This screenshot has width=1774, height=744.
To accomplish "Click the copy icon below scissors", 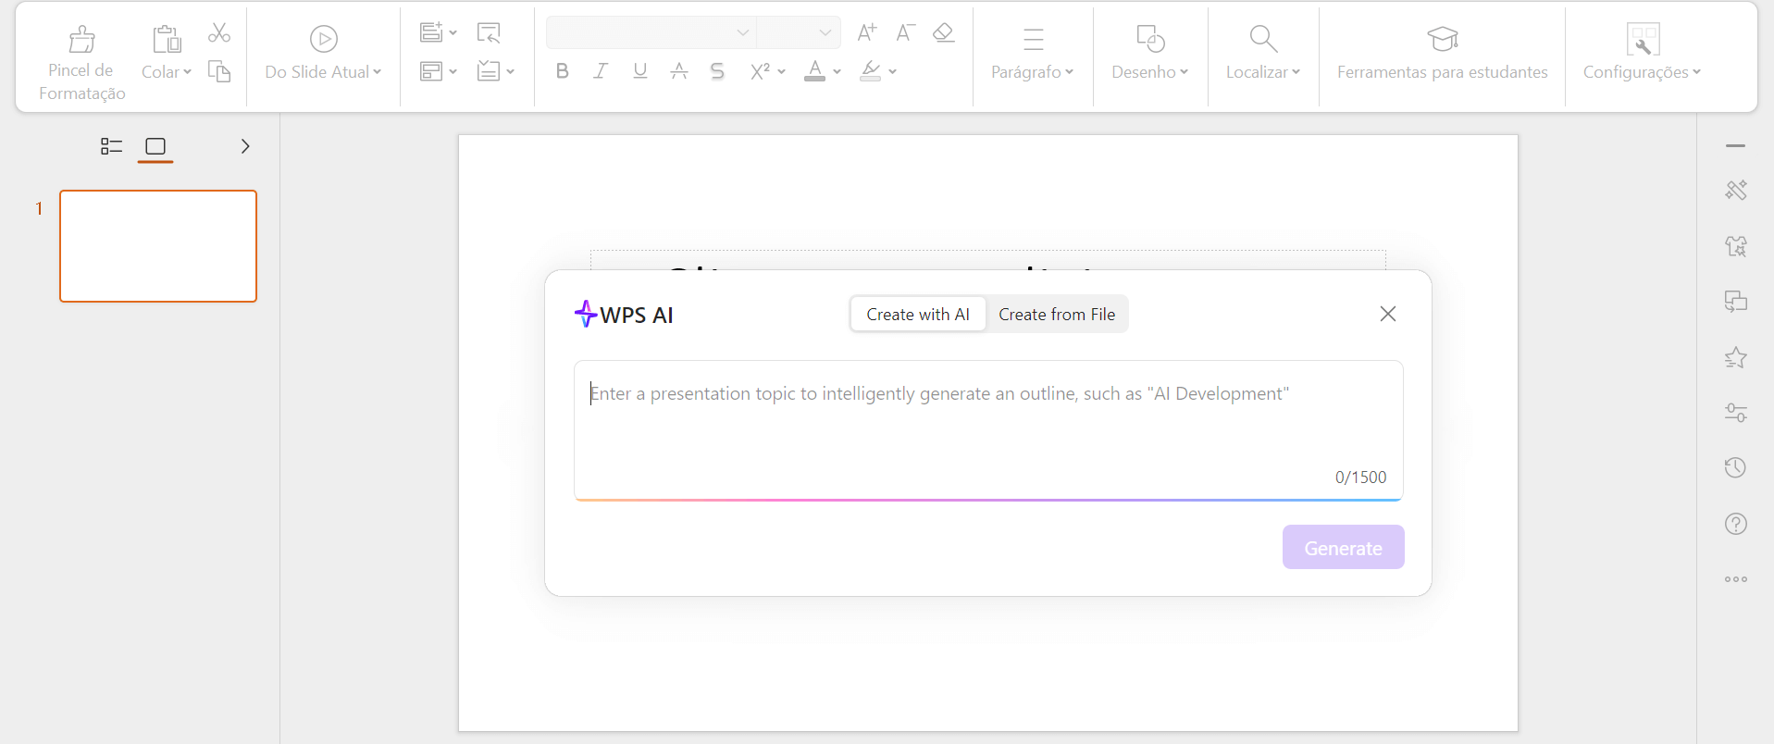I will tap(219, 71).
